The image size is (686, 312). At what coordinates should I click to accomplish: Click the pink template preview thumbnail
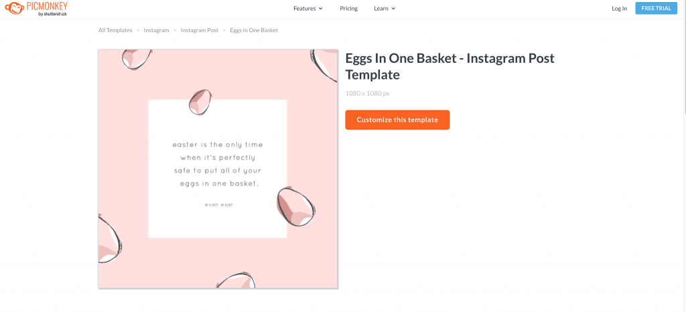pos(218,168)
